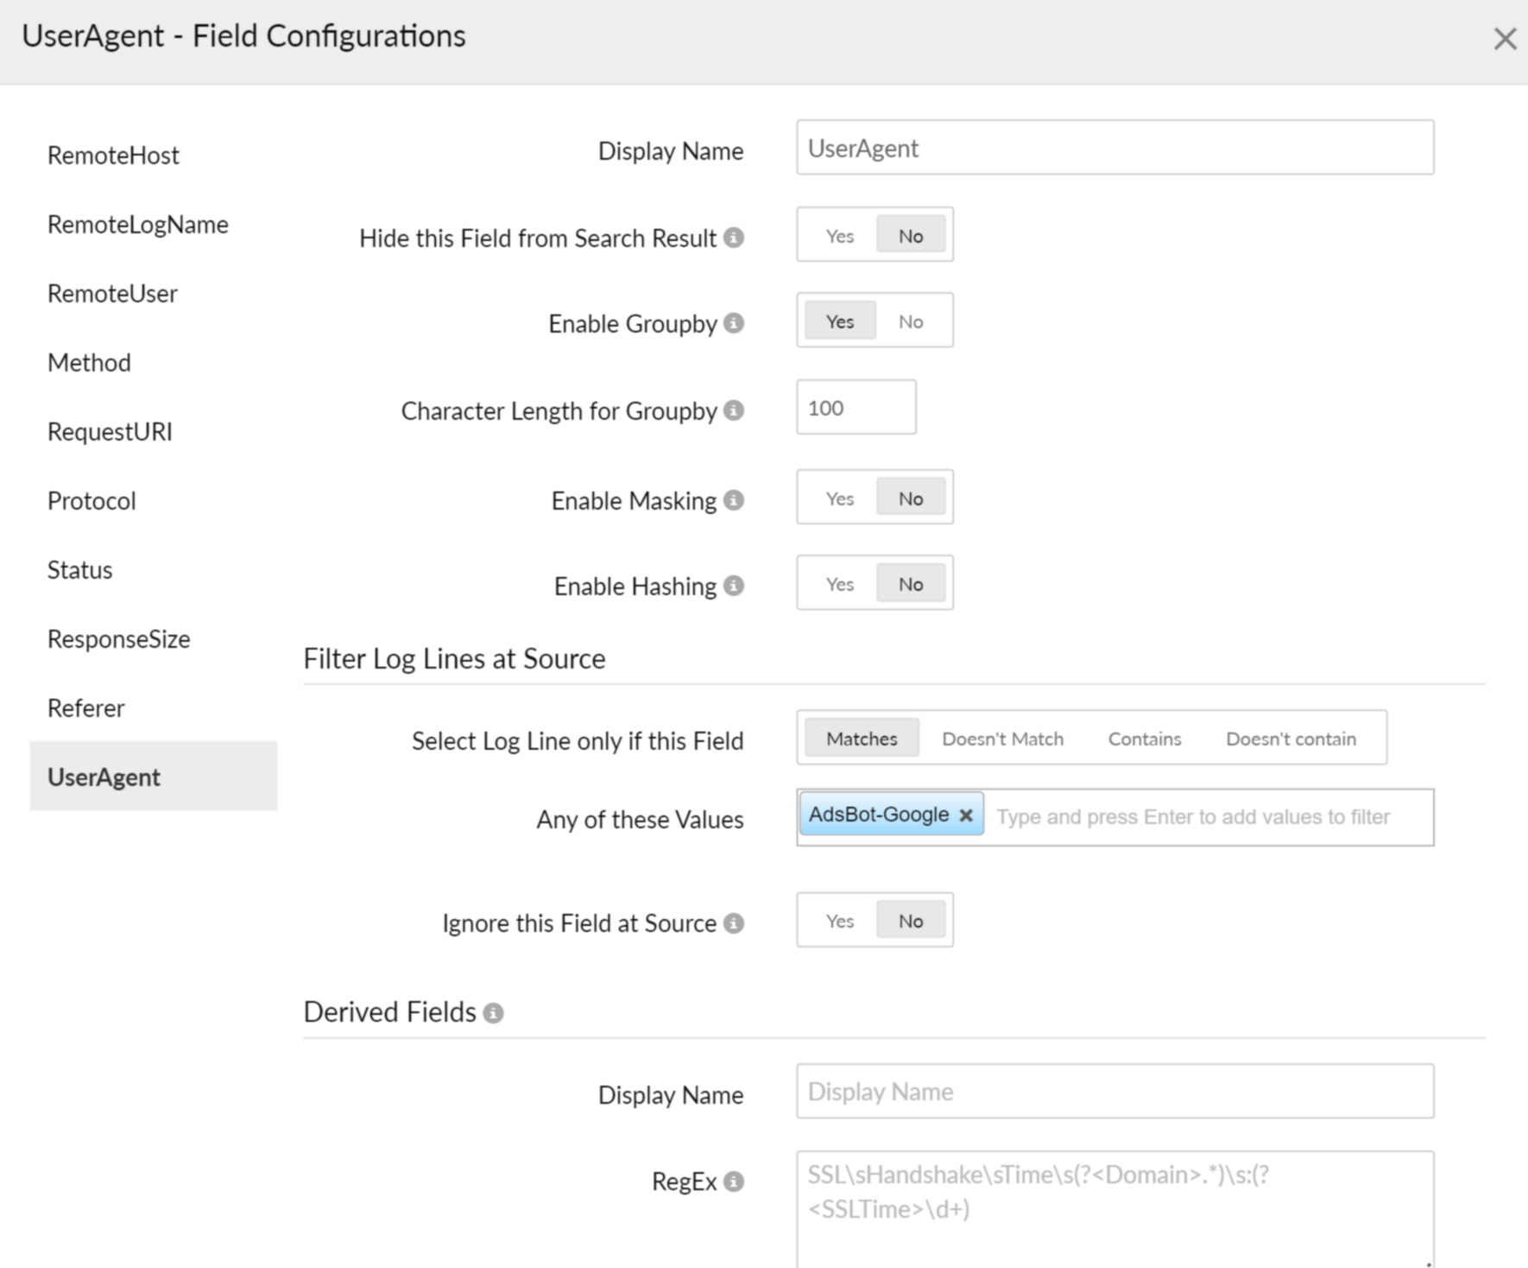Click the RegEx info icon

pos(733,1180)
